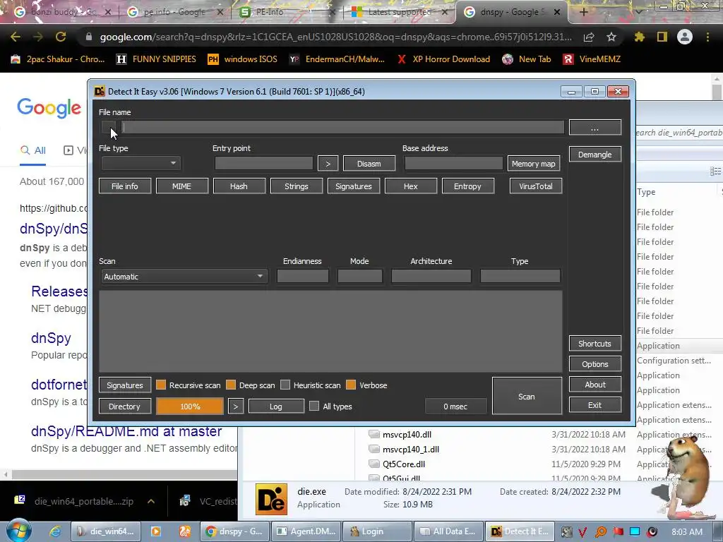Enable All types checkbox
Viewport: 723px width, 542px height.
(314, 406)
